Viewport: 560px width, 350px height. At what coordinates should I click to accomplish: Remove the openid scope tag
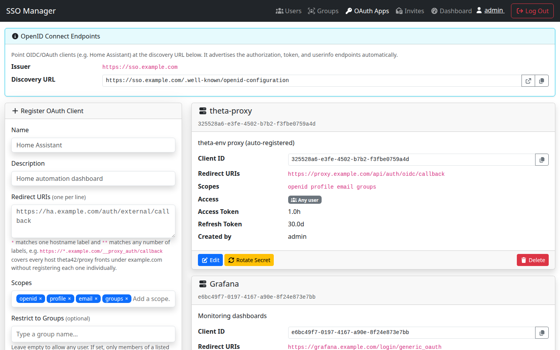pyautogui.click(x=40, y=299)
